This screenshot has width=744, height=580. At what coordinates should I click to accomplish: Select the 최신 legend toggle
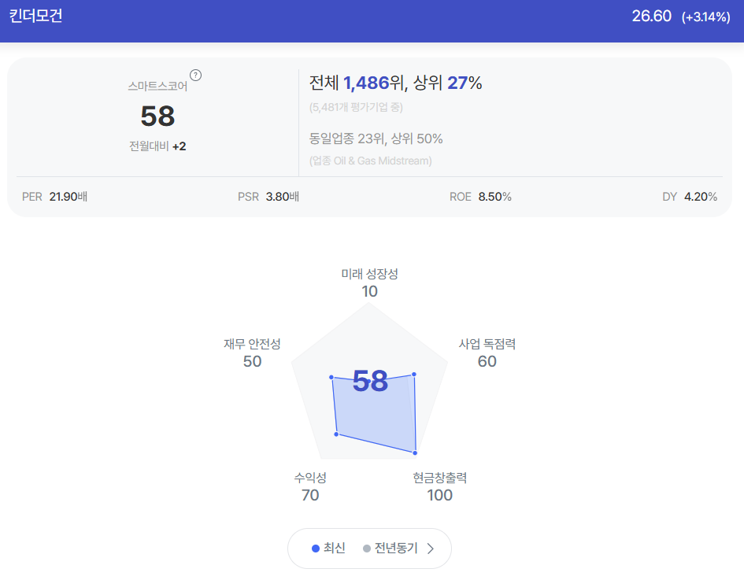click(328, 549)
